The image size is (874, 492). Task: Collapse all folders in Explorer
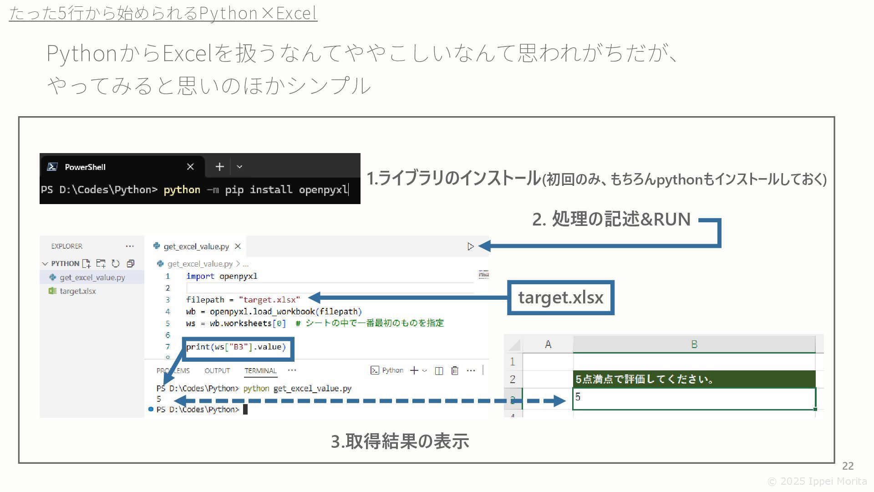[131, 263]
